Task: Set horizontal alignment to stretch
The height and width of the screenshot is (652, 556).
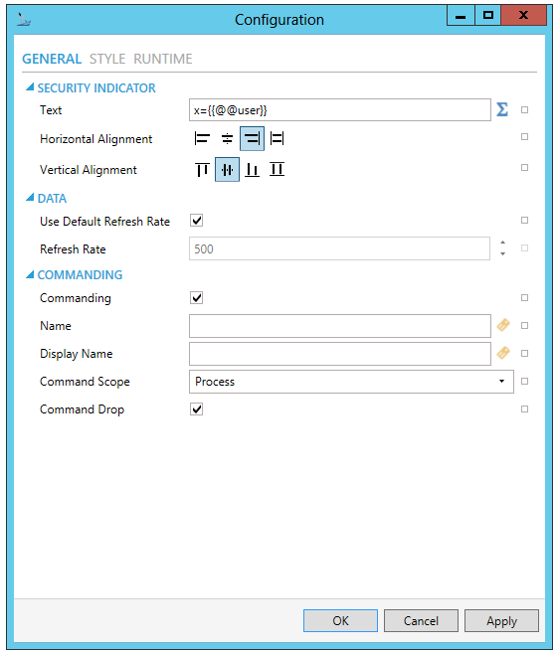Action: (x=278, y=138)
